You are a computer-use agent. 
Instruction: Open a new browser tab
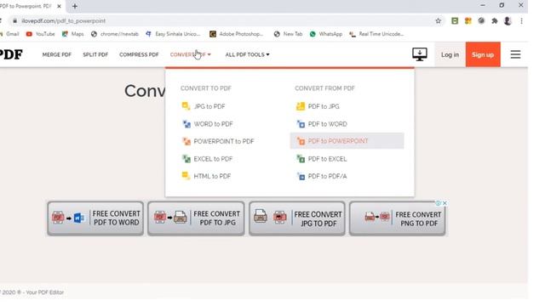[75, 6]
